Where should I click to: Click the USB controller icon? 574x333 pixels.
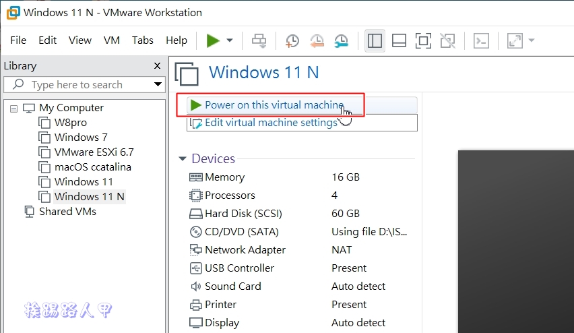point(196,268)
